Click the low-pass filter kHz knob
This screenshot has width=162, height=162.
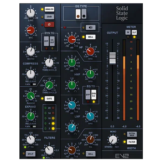(49, 150)
